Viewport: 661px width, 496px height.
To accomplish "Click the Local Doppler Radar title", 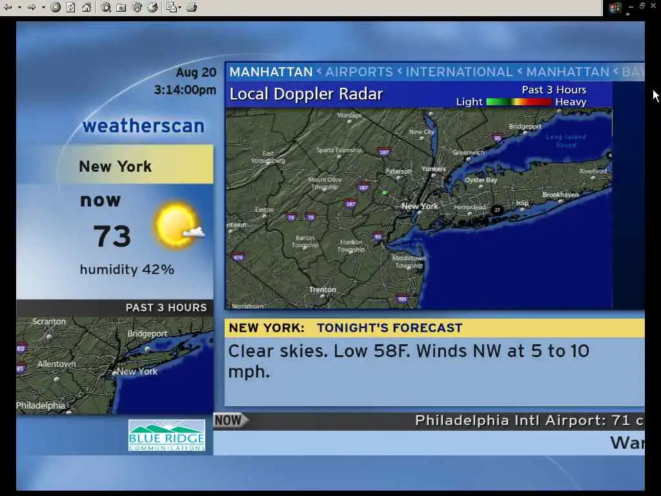I will (x=306, y=94).
